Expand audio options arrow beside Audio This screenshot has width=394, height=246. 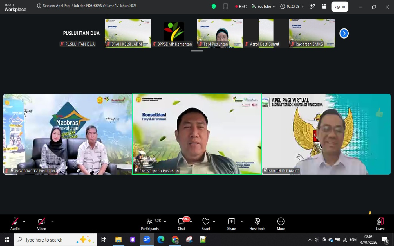[x=24, y=222]
